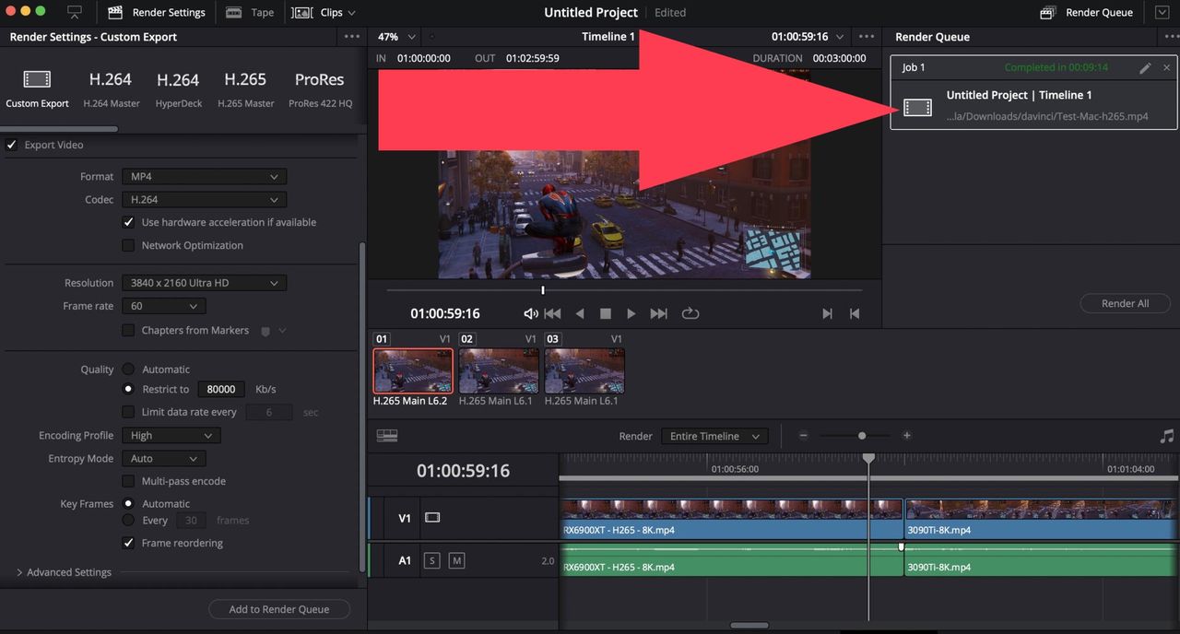Play the timeline forward
The width and height of the screenshot is (1180, 634).
pos(631,313)
